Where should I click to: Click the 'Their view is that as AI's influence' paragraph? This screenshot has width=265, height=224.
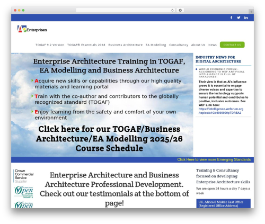tap(223, 93)
